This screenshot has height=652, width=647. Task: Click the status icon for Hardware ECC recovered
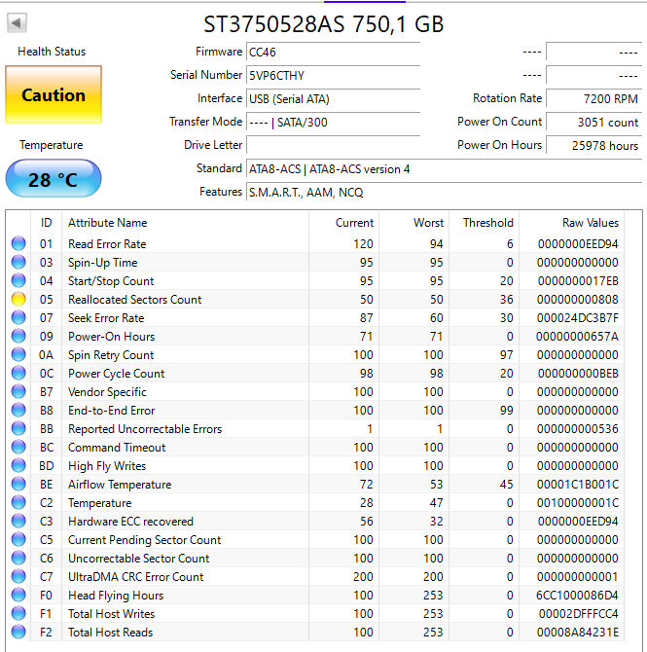18,522
